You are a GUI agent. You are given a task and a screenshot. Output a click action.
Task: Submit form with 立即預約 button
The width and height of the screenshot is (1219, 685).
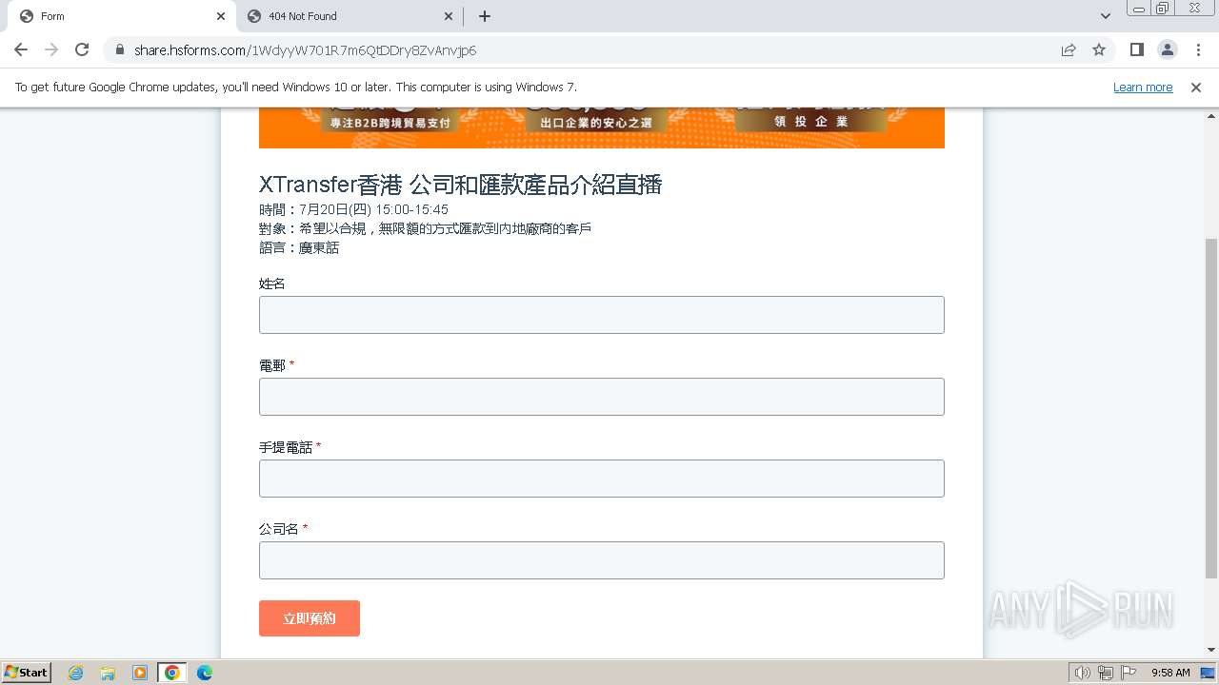click(310, 618)
